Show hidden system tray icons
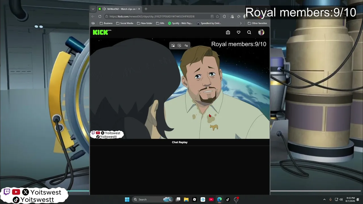Viewport: 363px width, 204px height. point(324,199)
